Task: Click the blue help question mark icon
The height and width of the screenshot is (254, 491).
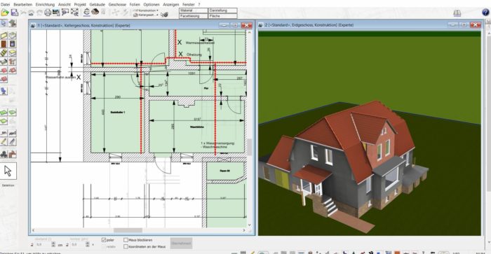Action: click(x=485, y=13)
